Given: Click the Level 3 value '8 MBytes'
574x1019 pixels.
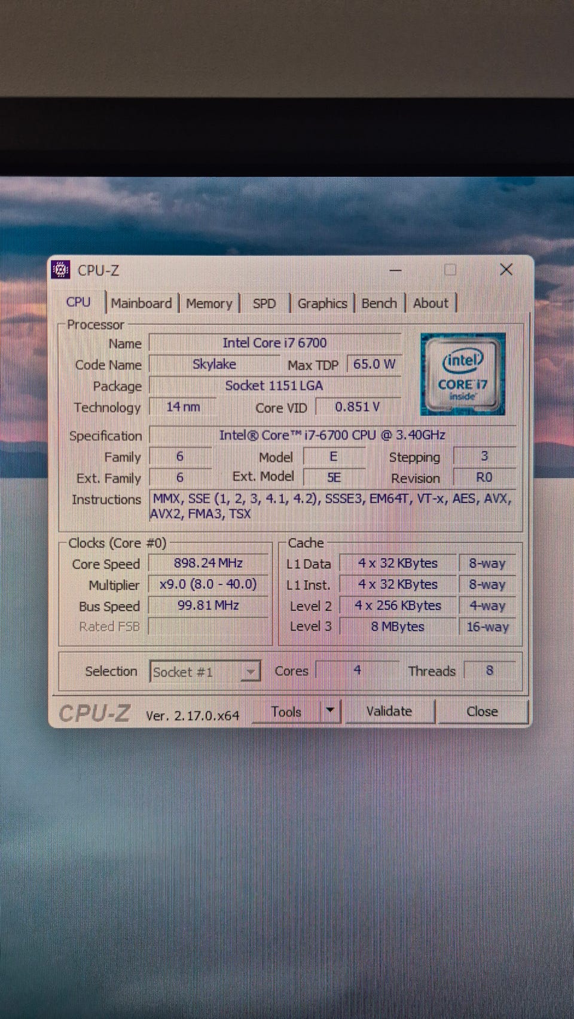Looking at the screenshot, I should tap(398, 626).
